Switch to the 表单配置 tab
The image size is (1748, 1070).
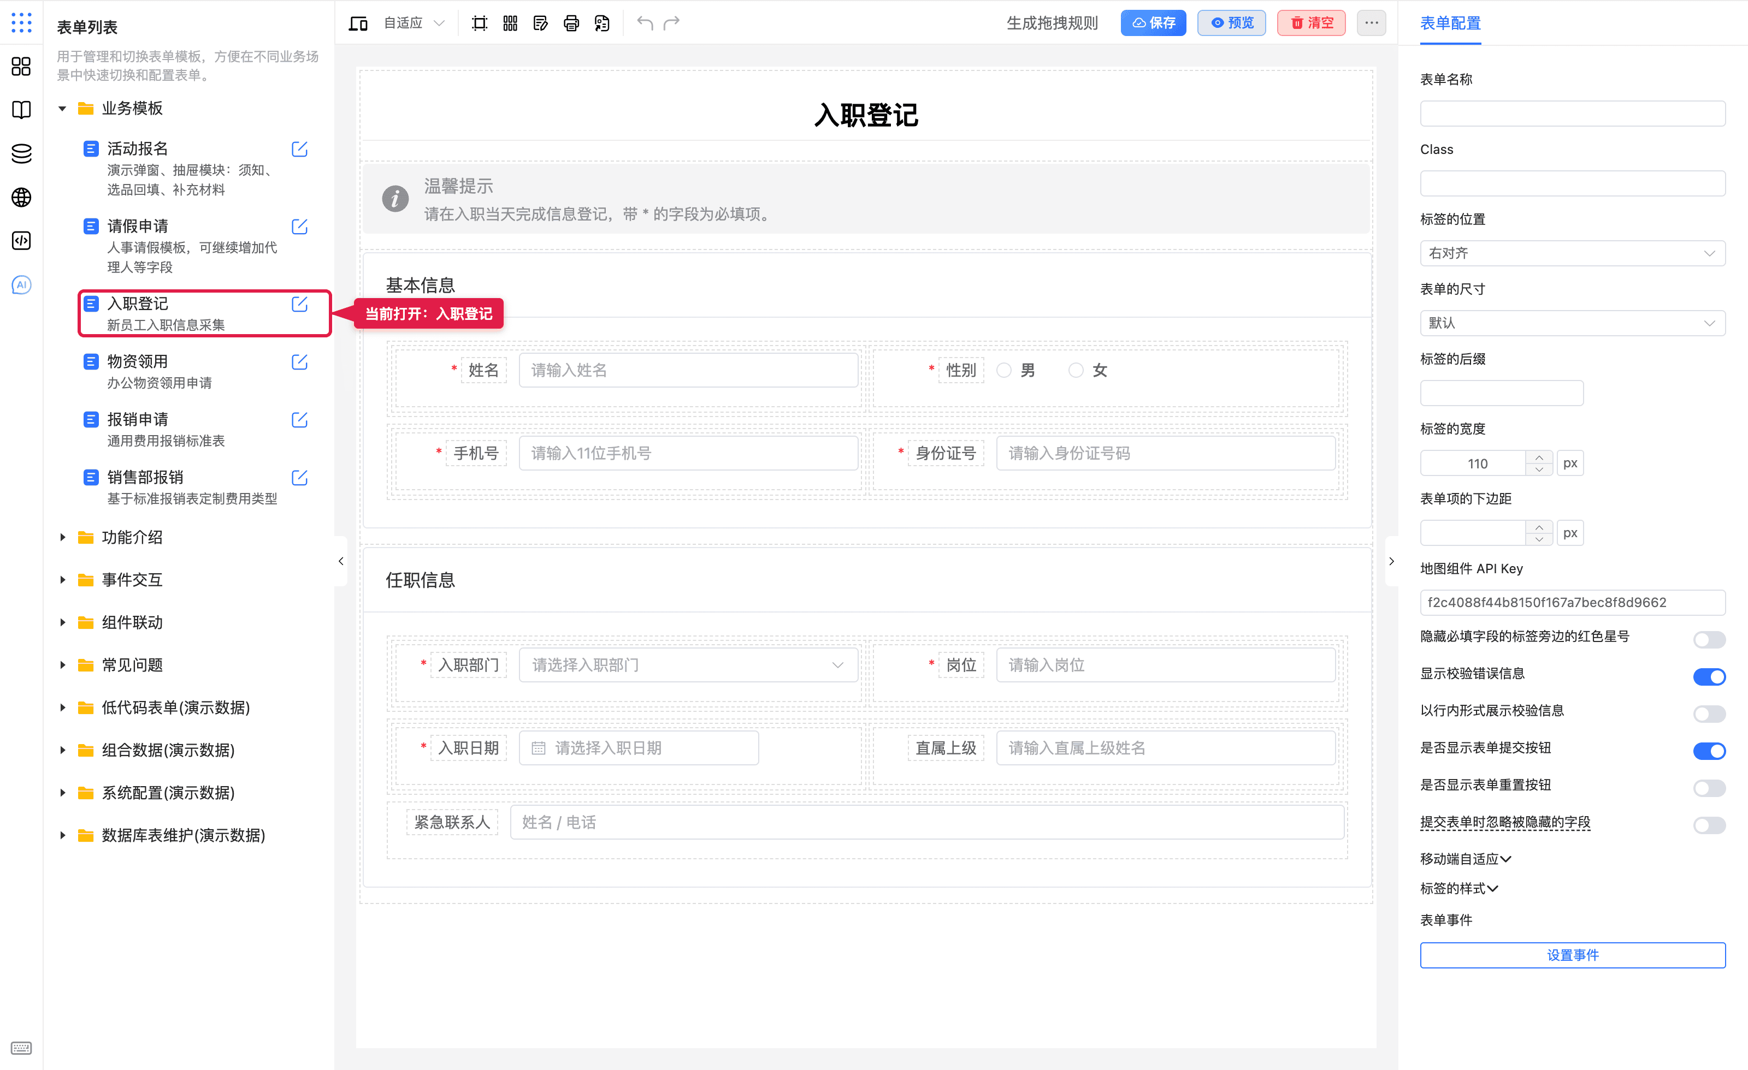click(x=1450, y=23)
